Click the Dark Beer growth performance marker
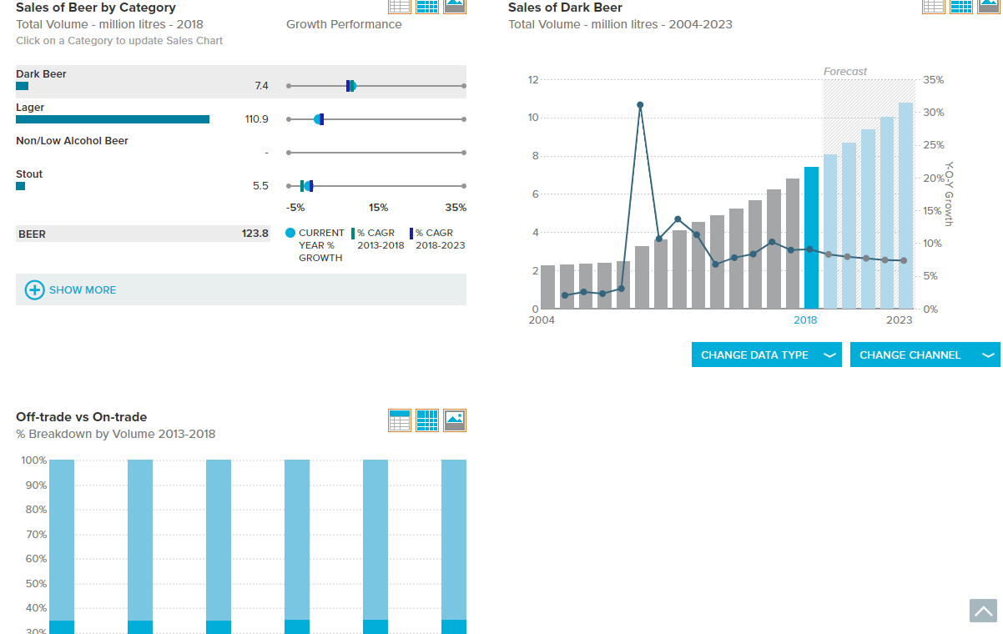This screenshot has height=634, width=1003. [353, 86]
